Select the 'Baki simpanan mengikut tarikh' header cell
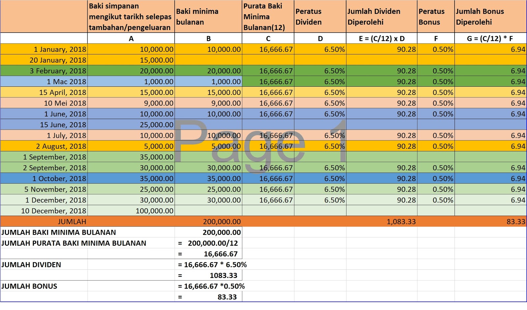 131,16
